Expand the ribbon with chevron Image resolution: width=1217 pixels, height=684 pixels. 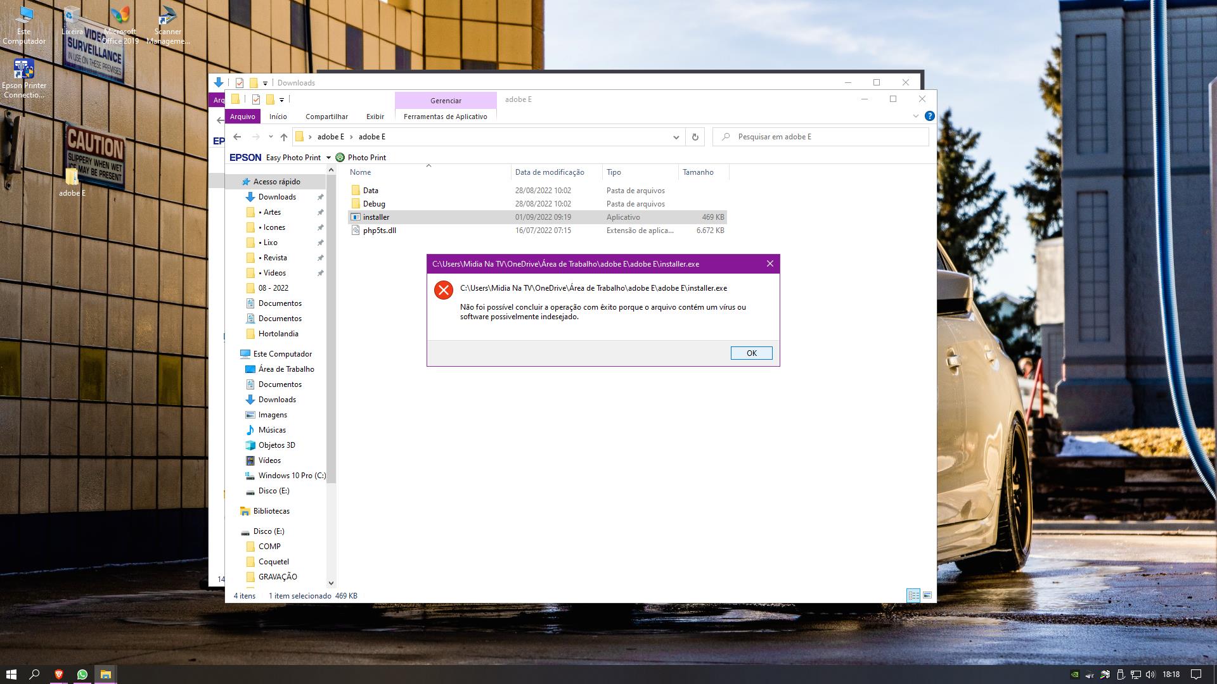tap(915, 116)
